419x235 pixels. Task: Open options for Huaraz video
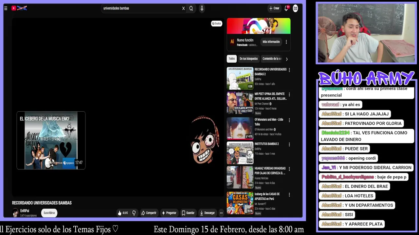click(x=289, y=169)
